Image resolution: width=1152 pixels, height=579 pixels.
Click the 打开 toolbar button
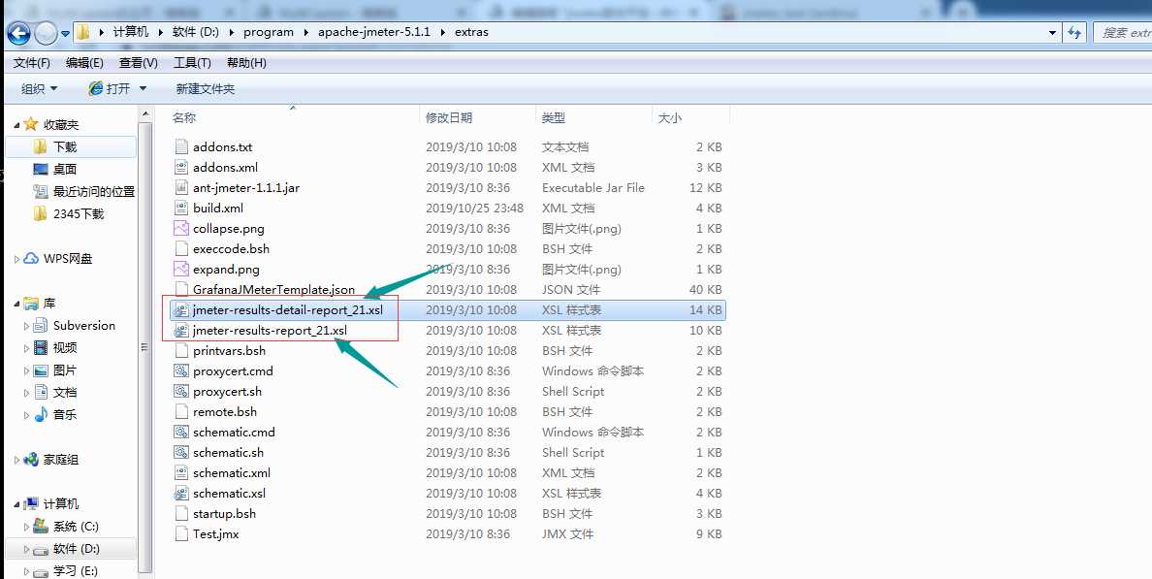pyautogui.click(x=110, y=88)
